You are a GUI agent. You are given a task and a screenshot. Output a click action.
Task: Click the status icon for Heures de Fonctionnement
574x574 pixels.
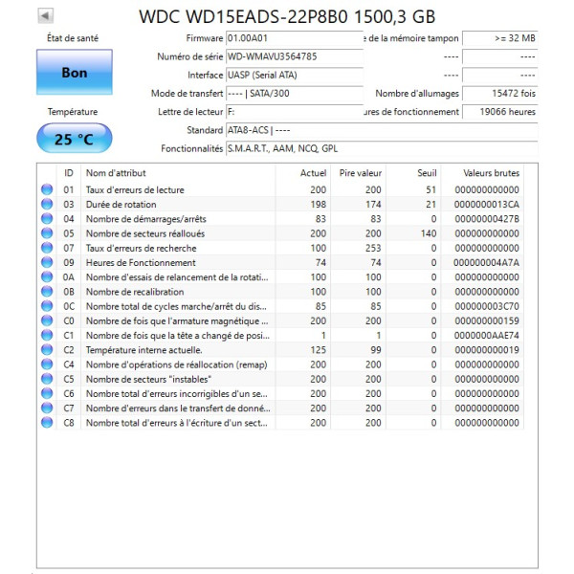coord(47,262)
